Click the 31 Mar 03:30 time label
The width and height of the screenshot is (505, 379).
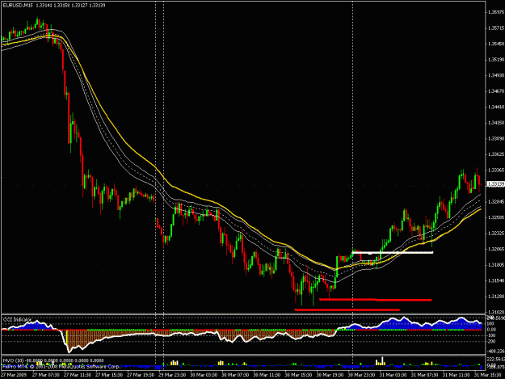(x=393, y=375)
